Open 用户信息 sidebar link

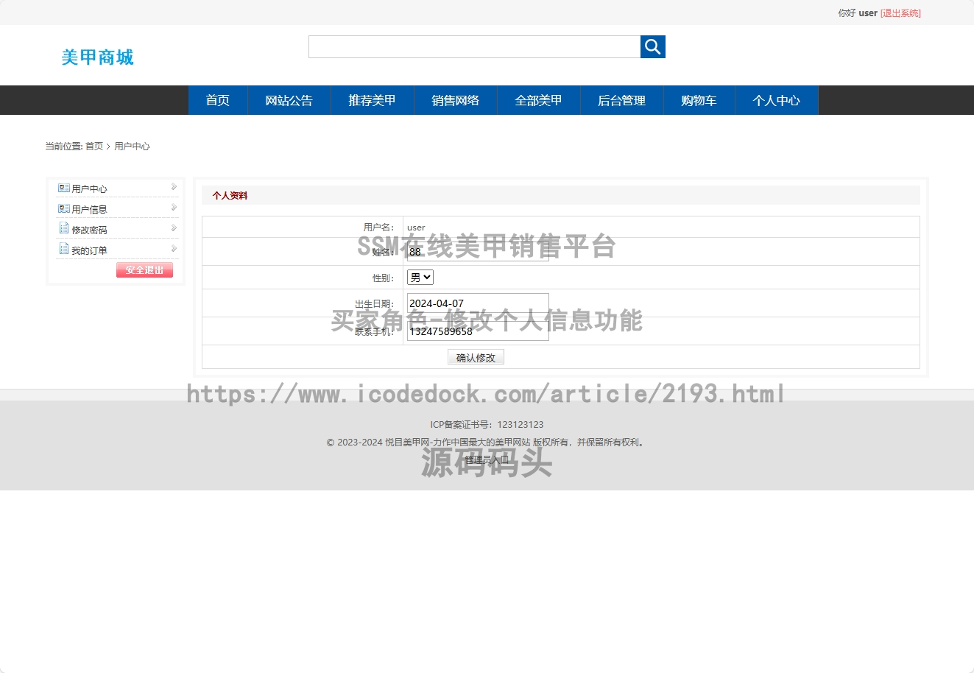[x=89, y=210]
